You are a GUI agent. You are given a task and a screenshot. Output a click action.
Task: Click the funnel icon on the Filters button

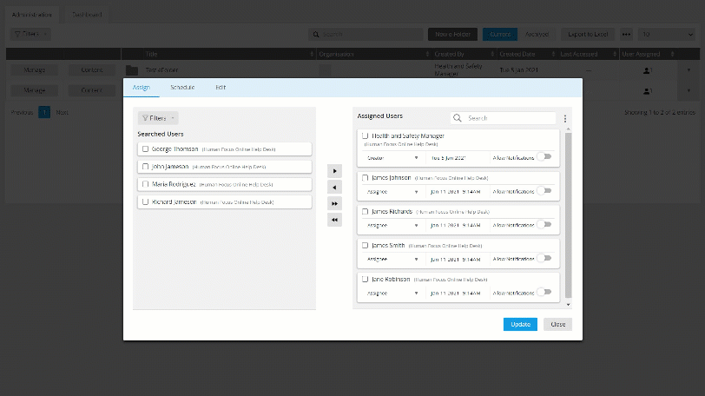145,118
